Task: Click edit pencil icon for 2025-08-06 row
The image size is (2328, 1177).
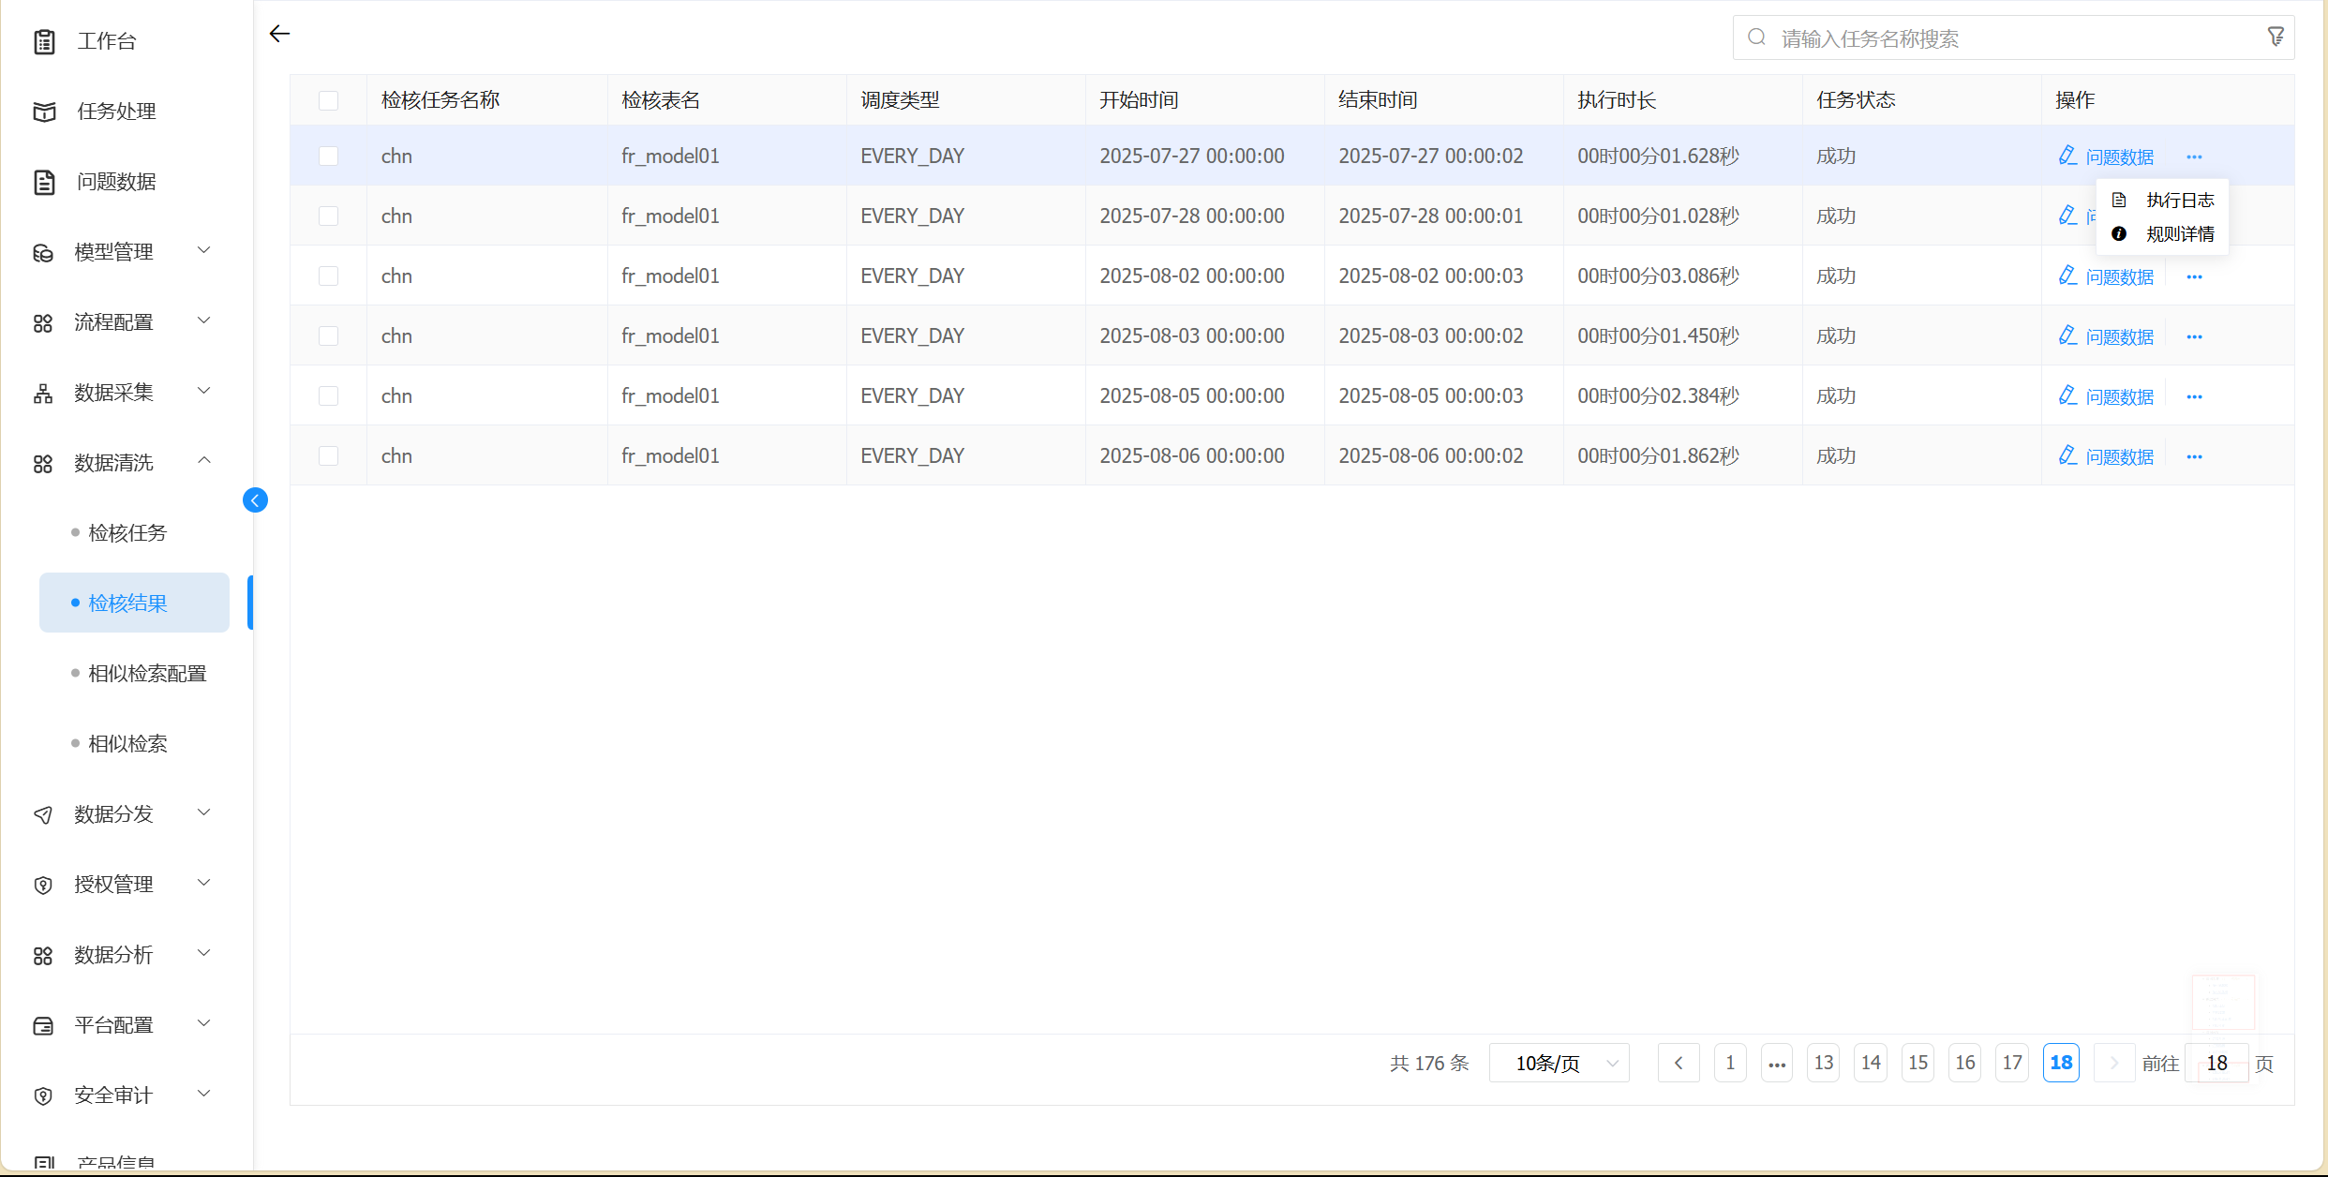Action: [2067, 455]
